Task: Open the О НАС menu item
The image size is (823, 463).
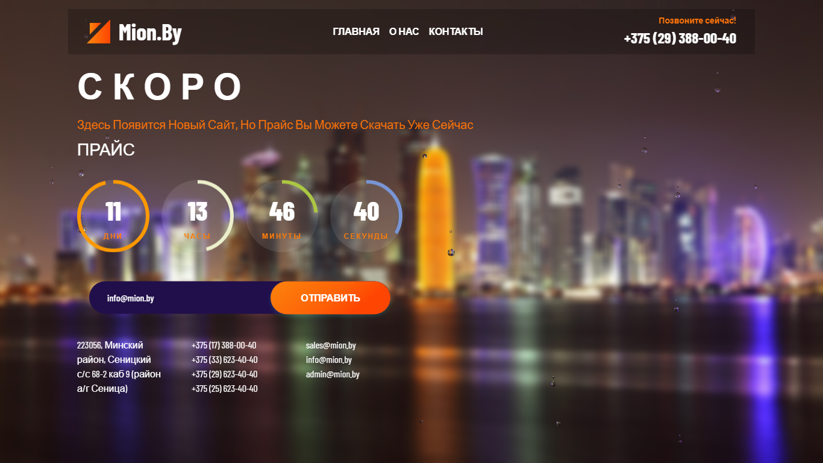Action: pyautogui.click(x=404, y=31)
